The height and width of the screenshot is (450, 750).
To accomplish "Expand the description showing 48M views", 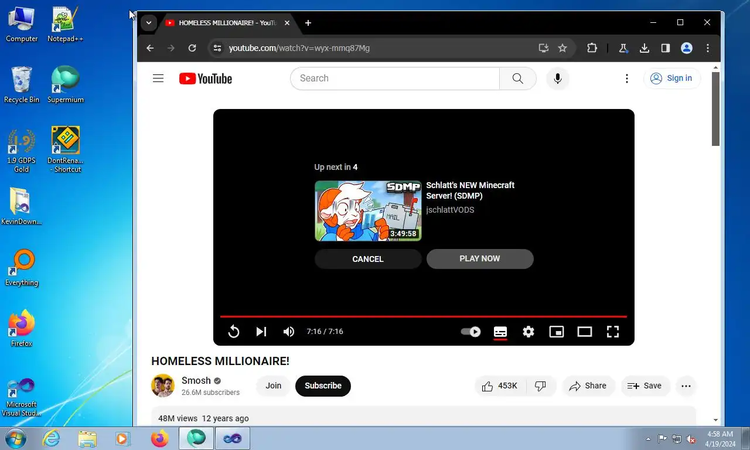I will (424, 417).
